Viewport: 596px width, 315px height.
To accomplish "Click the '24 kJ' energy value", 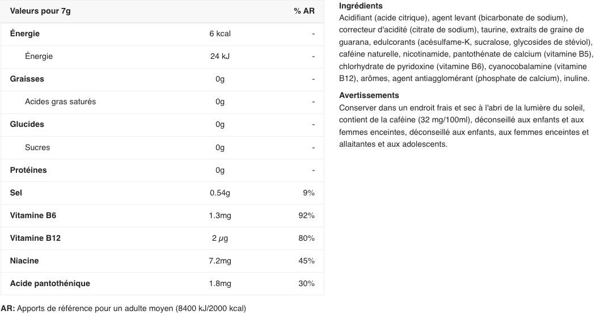I will click(219, 56).
